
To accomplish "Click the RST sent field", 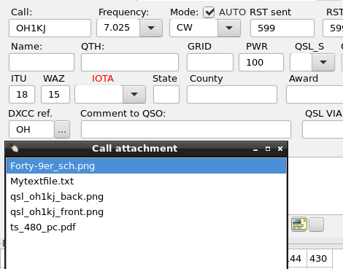I will (282, 28).
